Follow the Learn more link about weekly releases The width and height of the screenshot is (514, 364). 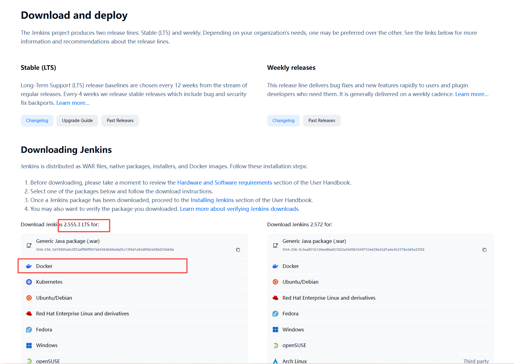(x=472, y=94)
